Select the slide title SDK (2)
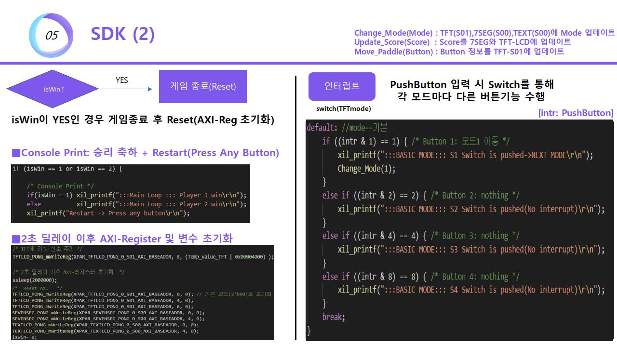The width and height of the screenshot is (617, 347). tap(122, 34)
